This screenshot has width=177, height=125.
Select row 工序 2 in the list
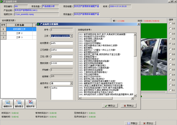pyautogui.click(x=19, y=33)
